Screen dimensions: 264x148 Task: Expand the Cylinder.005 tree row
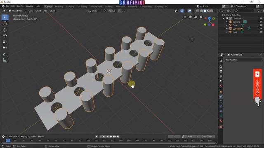pyautogui.click(x=227, y=29)
